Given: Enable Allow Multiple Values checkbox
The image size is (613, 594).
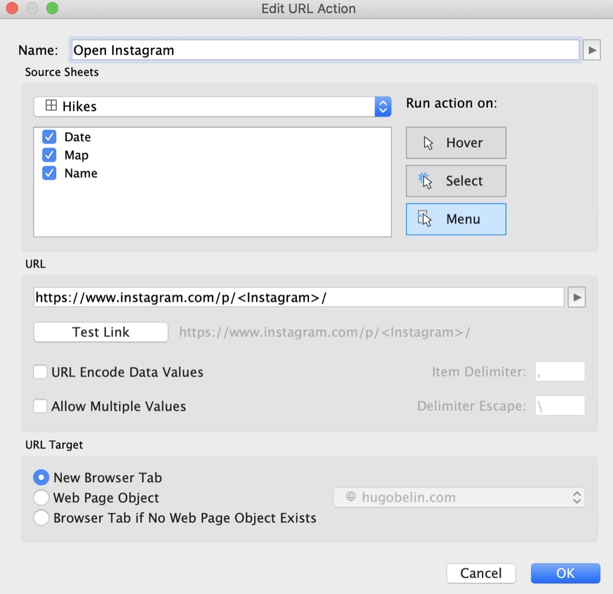Looking at the screenshot, I should click(x=41, y=406).
